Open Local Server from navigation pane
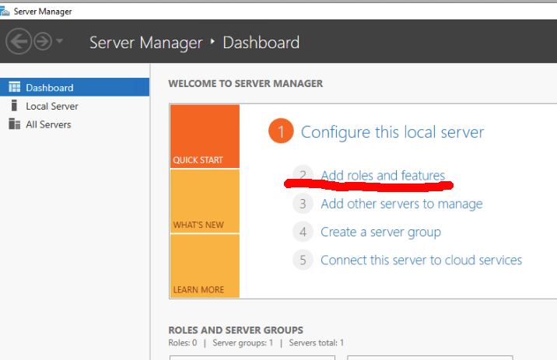The image size is (557, 360). [x=51, y=106]
